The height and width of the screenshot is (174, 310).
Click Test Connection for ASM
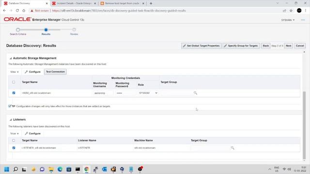point(55,72)
